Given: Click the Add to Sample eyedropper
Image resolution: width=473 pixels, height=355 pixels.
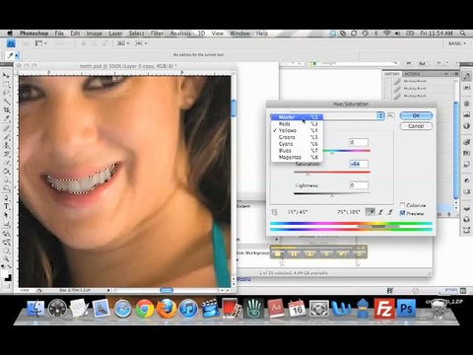Looking at the screenshot, I should 380,212.
